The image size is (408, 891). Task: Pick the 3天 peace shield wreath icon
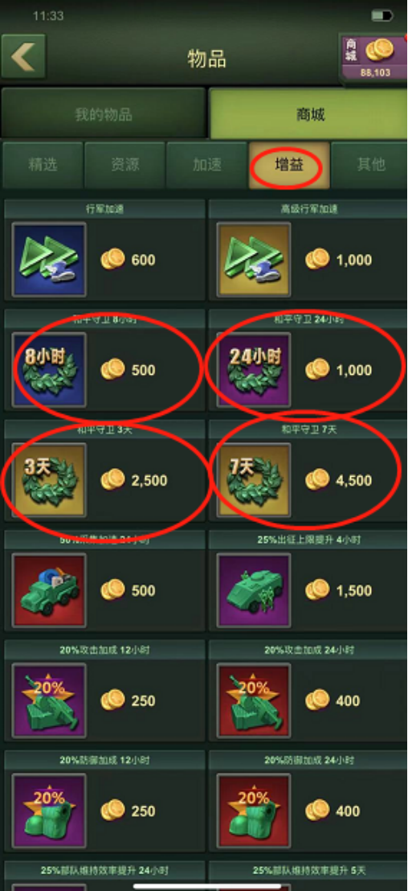[49, 480]
